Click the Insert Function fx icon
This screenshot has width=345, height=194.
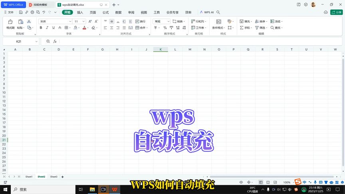pos(55,42)
